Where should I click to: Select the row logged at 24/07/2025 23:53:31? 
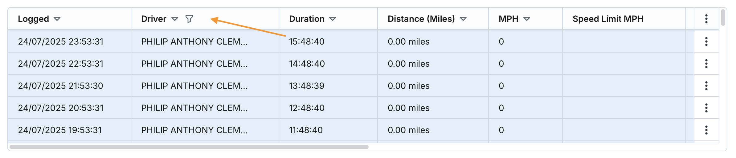[x=61, y=41]
